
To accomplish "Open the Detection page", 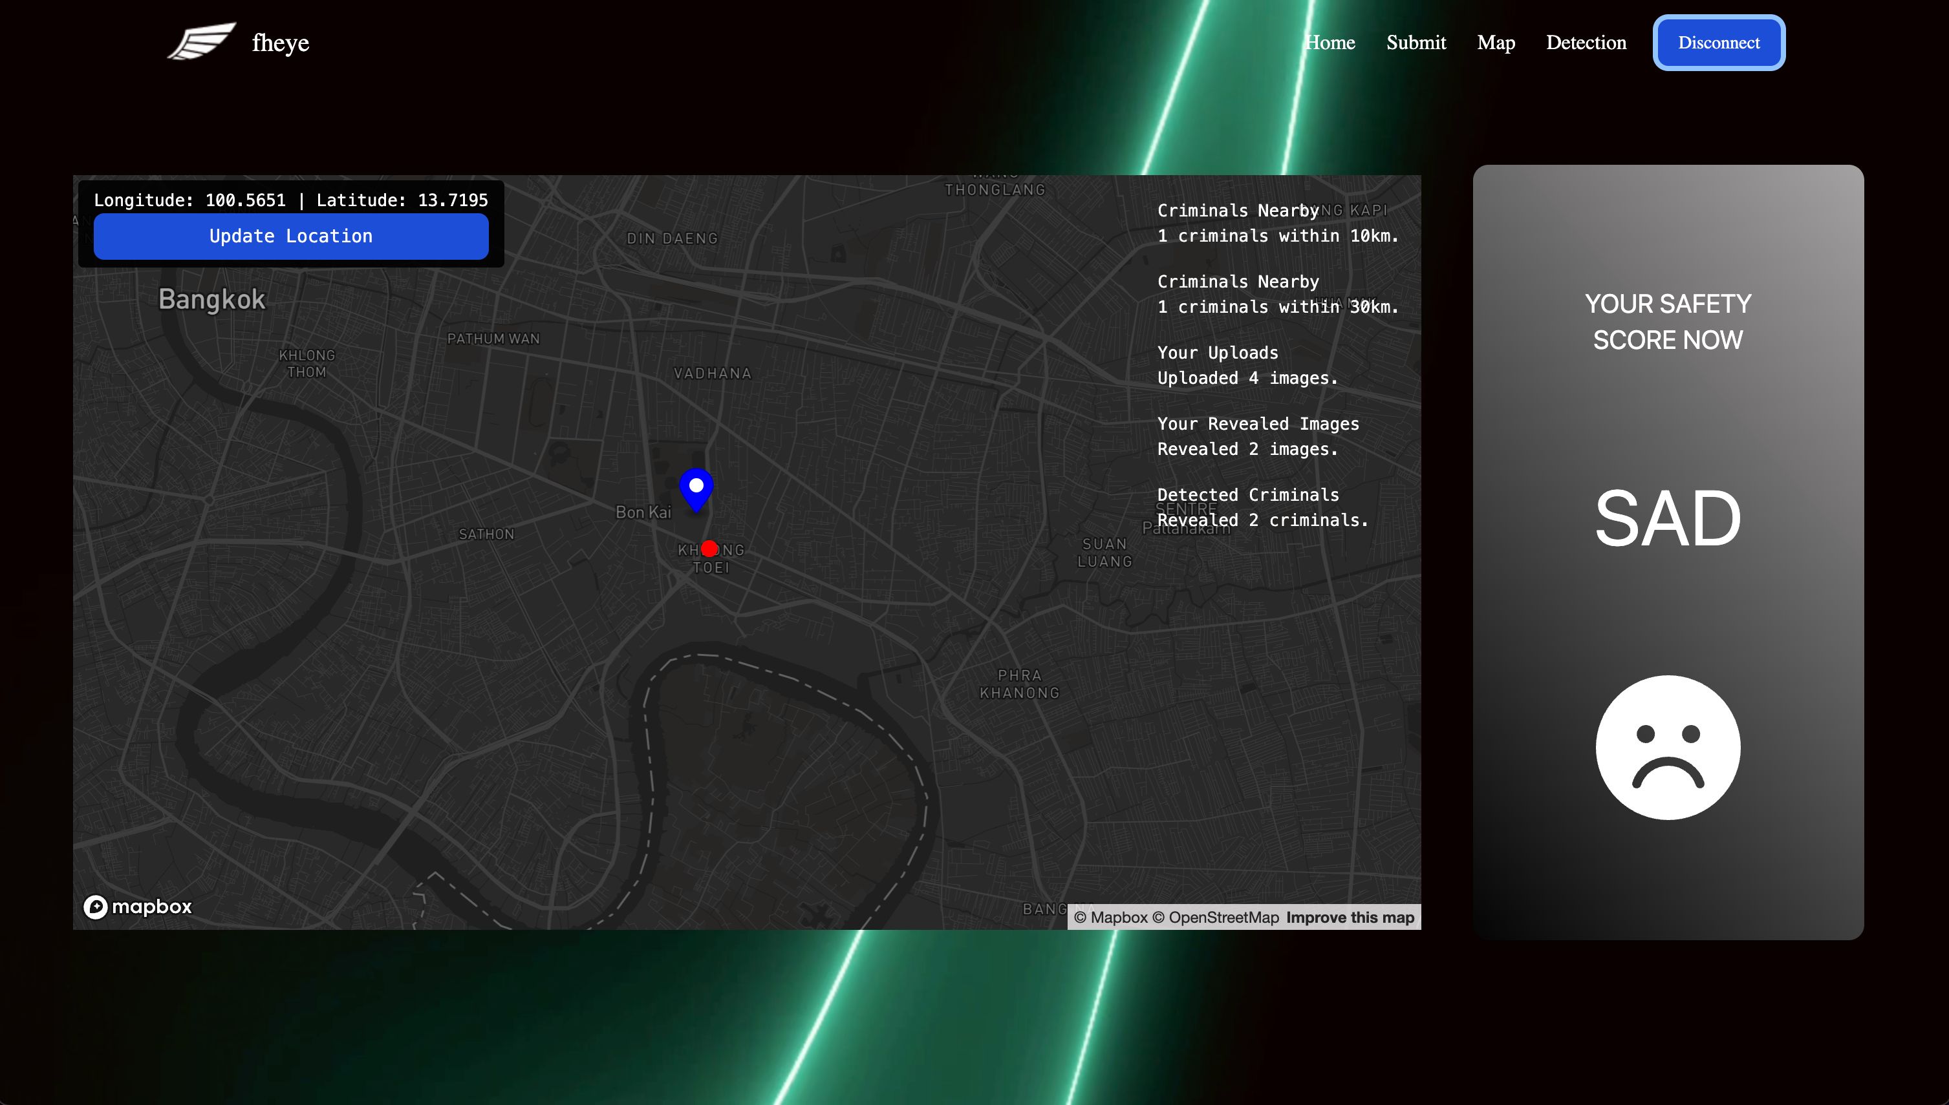I will click(x=1586, y=43).
